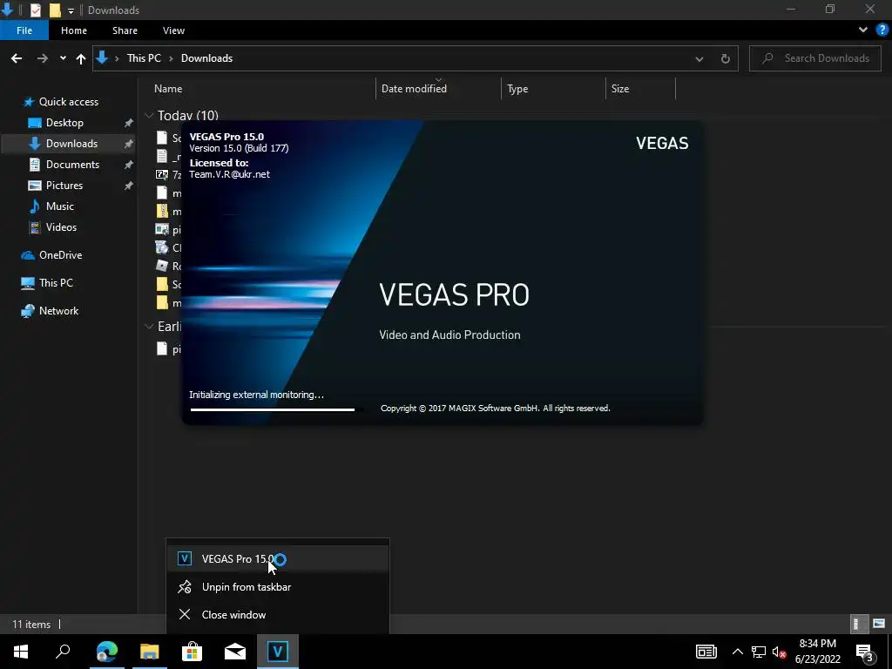The image size is (892, 669).
Task: Open the View ribbon tab
Action: [x=173, y=30]
